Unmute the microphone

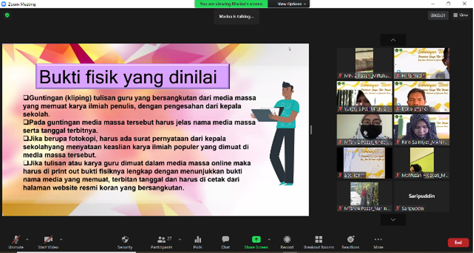(16, 240)
